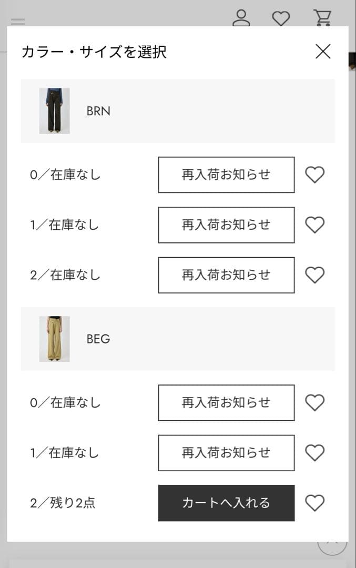Request restock notice for BRN size 0
The width and height of the screenshot is (356, 568).
click(226, 175)
